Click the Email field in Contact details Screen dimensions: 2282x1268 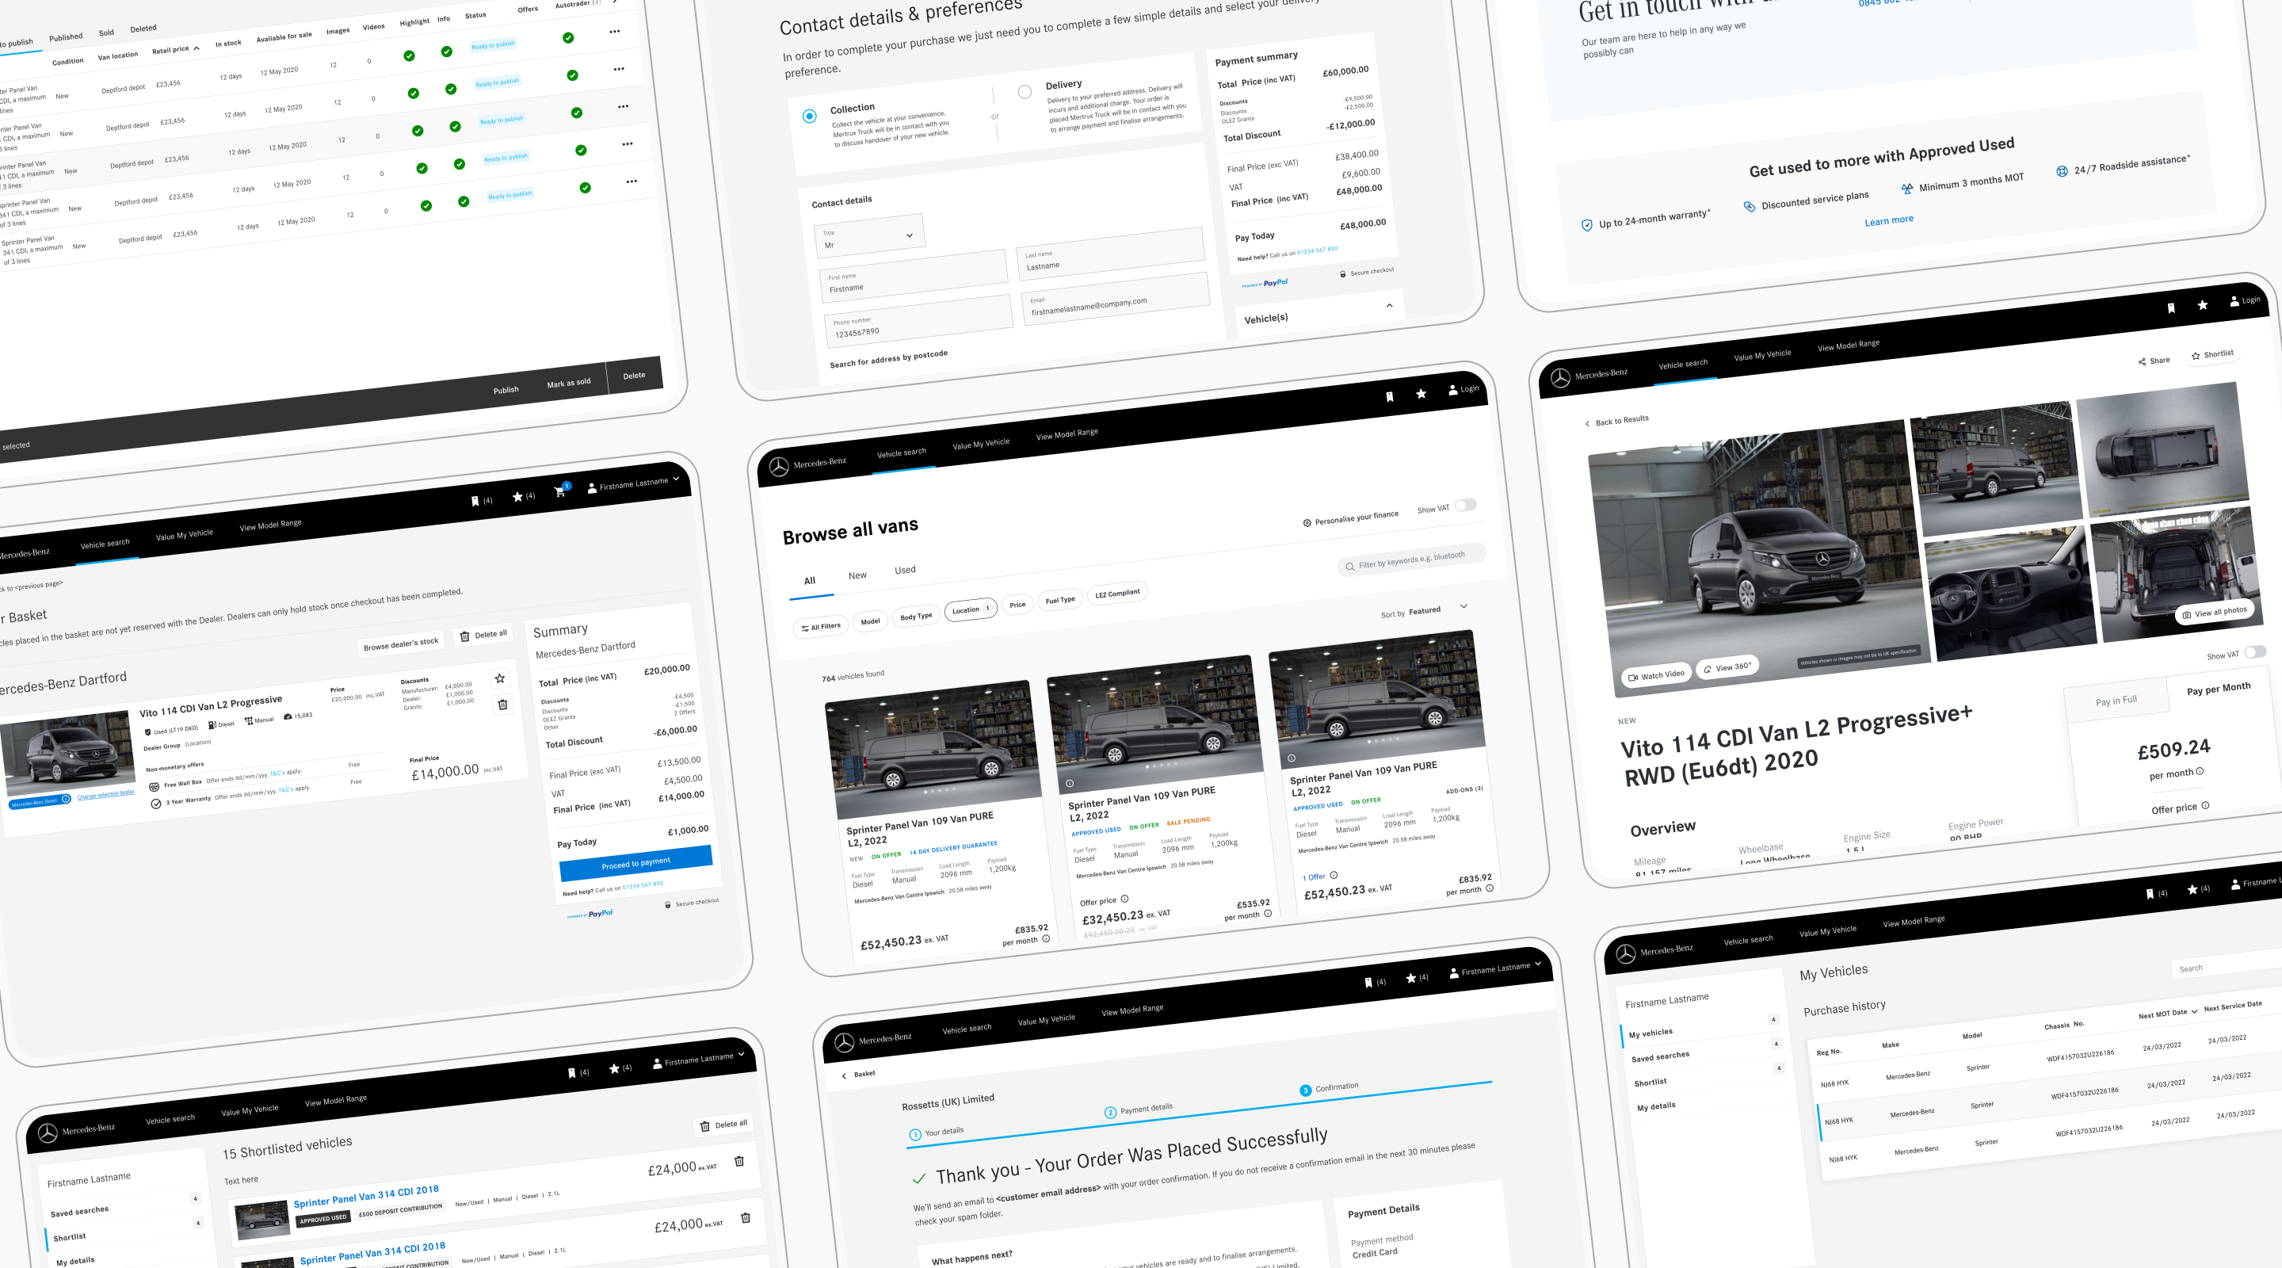pos(1116,300)
